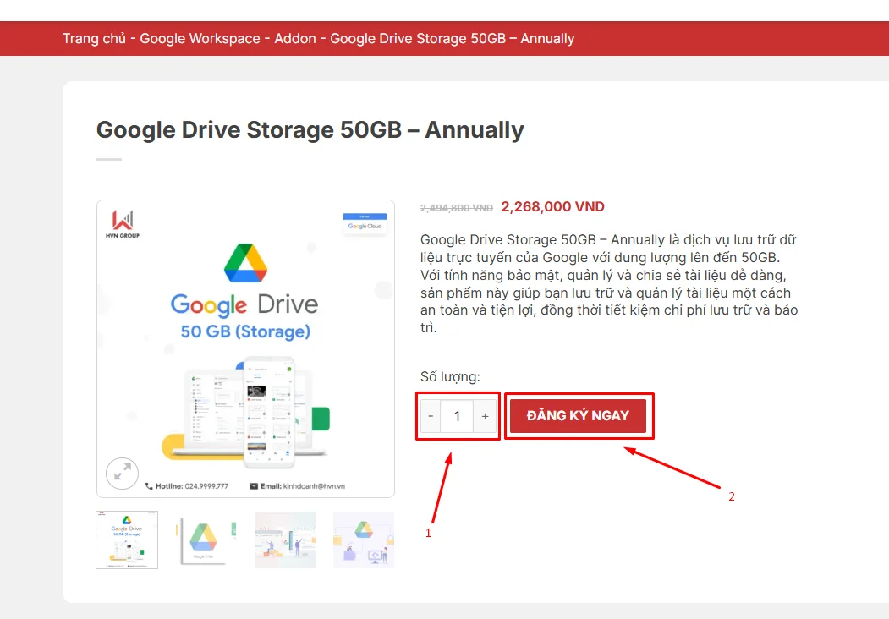Open Google Workspace breadcrumb link
This screenshot has height=619, width=889.
click(200, 39)
